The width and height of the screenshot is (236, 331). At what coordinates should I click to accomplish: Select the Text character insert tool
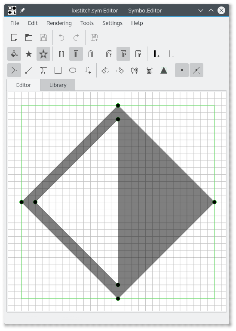pos(87,70)
